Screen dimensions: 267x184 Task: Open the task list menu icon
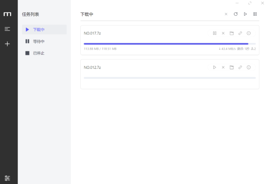point(7,29)
